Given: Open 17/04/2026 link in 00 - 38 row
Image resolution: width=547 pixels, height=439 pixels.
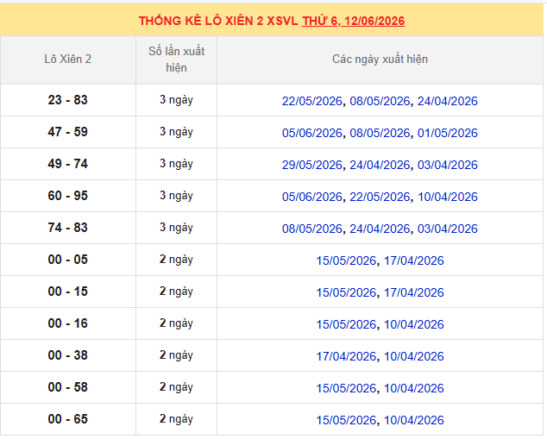Looking at the screenshot, I should [346, 356].
